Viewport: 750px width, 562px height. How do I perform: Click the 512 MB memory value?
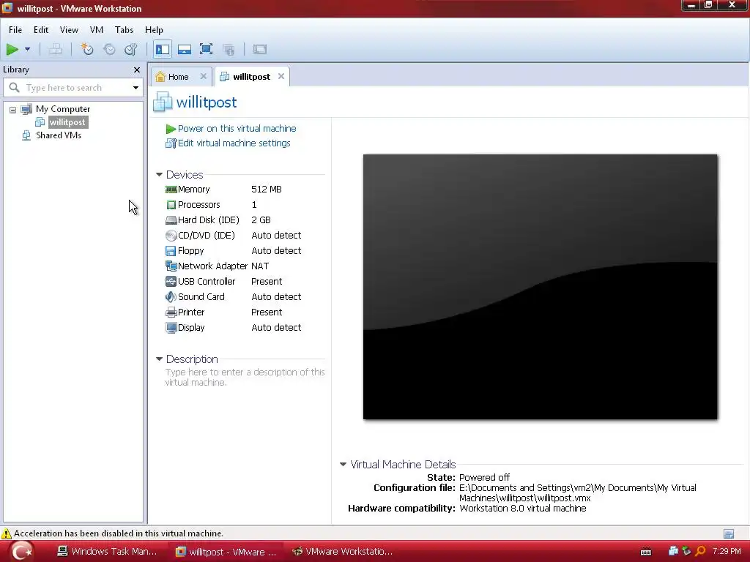(267, 190)
